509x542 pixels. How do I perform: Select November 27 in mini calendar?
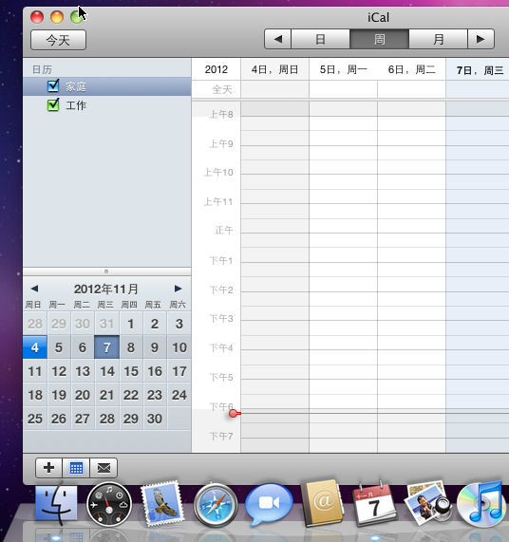click(x=83, y=419)
